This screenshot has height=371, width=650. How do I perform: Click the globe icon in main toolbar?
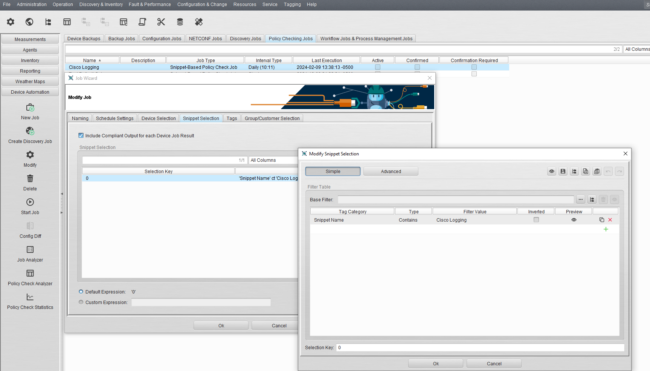click(29, 22)
